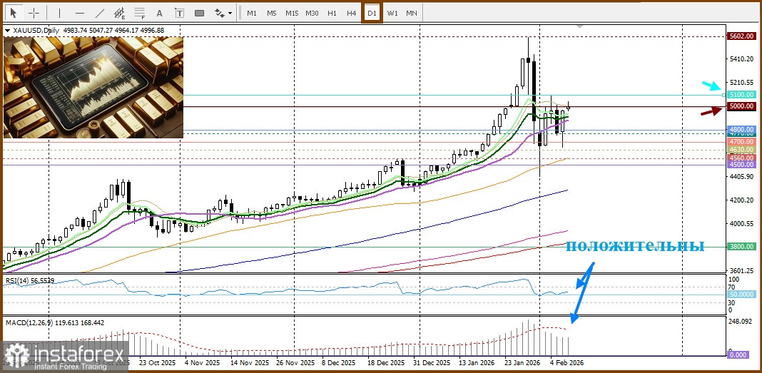Select the vertical line drawing tool
Viewport: 762px width, 373px height.
click(x=60, y=13)
